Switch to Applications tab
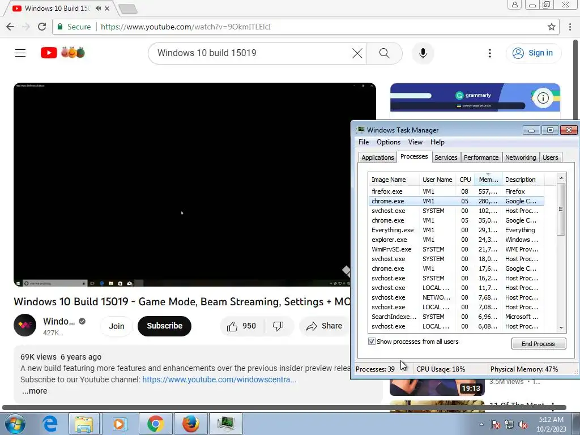Image resolution: width=580 pixels, height=435 pixels. point(378,157)
